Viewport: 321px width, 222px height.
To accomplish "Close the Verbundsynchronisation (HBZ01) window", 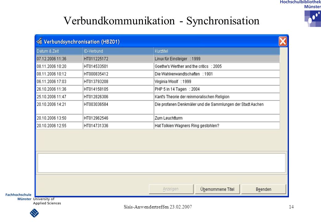I will point(283,42).
